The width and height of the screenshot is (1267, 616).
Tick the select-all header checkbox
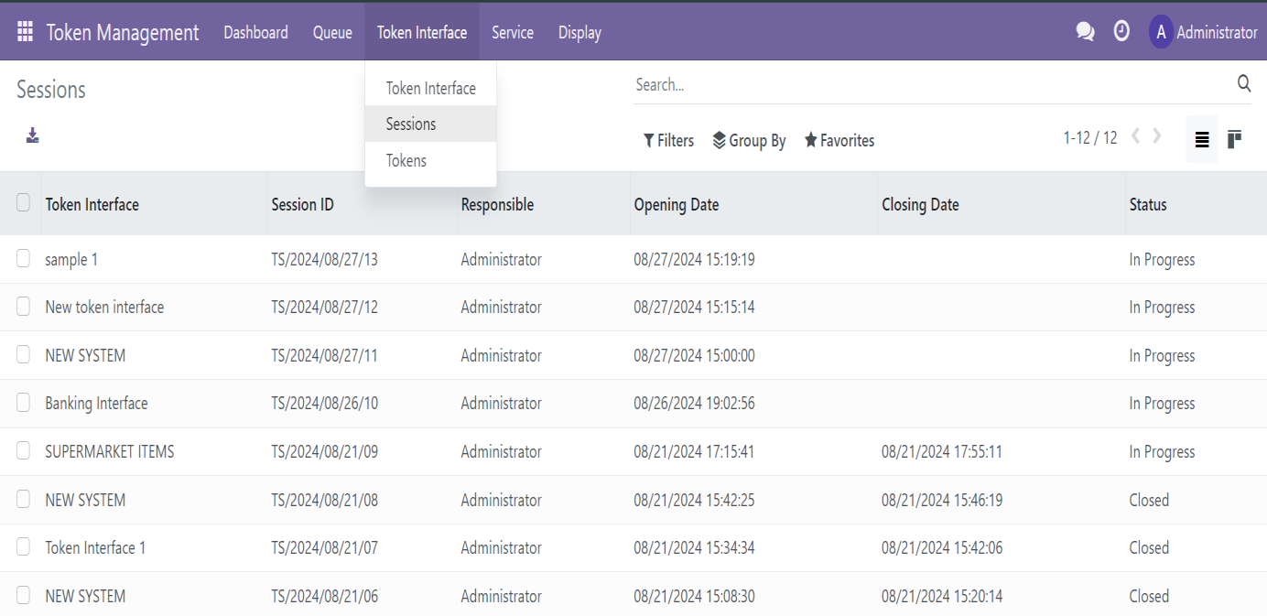click(x=24, y=203)
